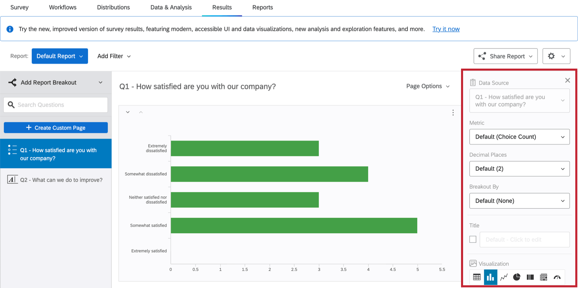Choose the heat map grid visualization
Screen dimensions: 578x288
pos(544,277)
